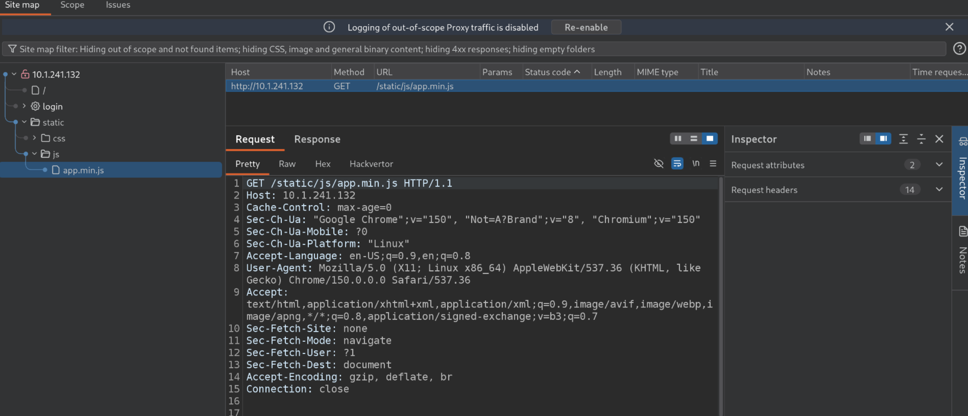Click the Title column header
This screenshot has height=416, width=968.
click(751, 72)
